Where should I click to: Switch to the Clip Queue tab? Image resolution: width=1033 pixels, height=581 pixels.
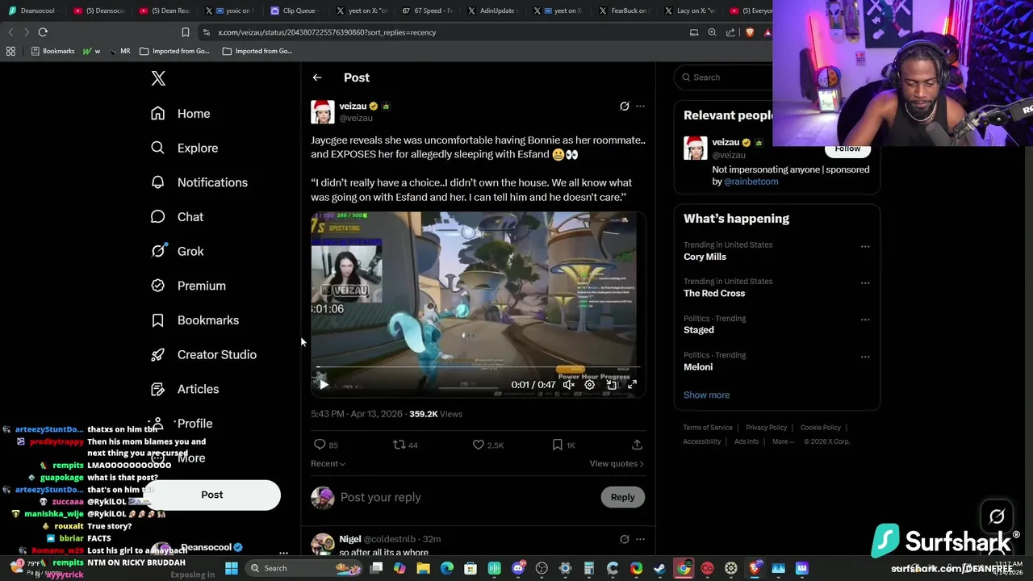click(295, 10)
